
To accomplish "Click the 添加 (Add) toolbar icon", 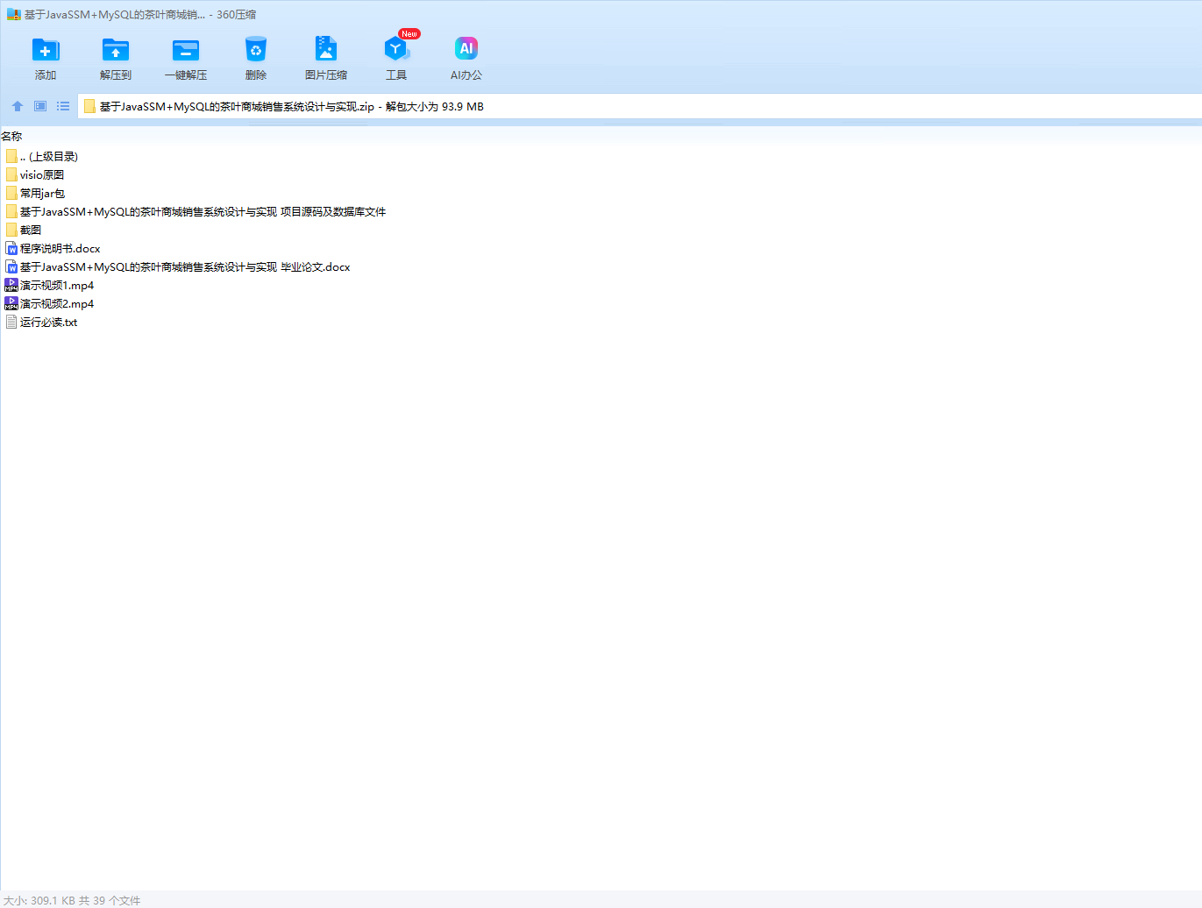I will tap(46, 50).
